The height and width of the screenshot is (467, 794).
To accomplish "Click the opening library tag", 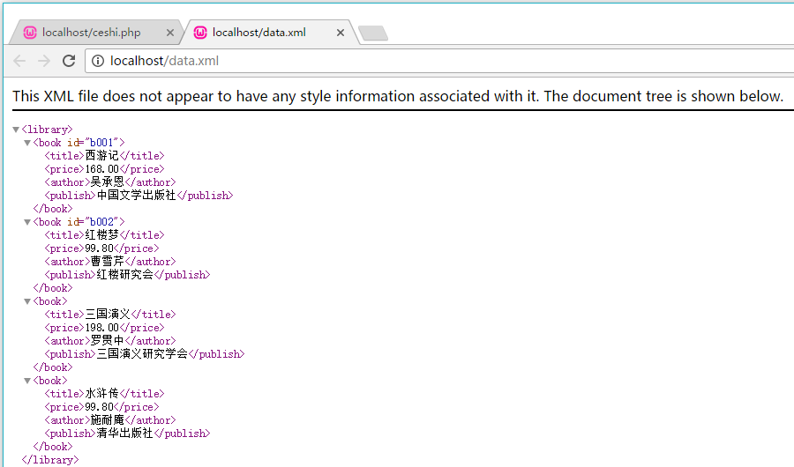I will (47, 130).
